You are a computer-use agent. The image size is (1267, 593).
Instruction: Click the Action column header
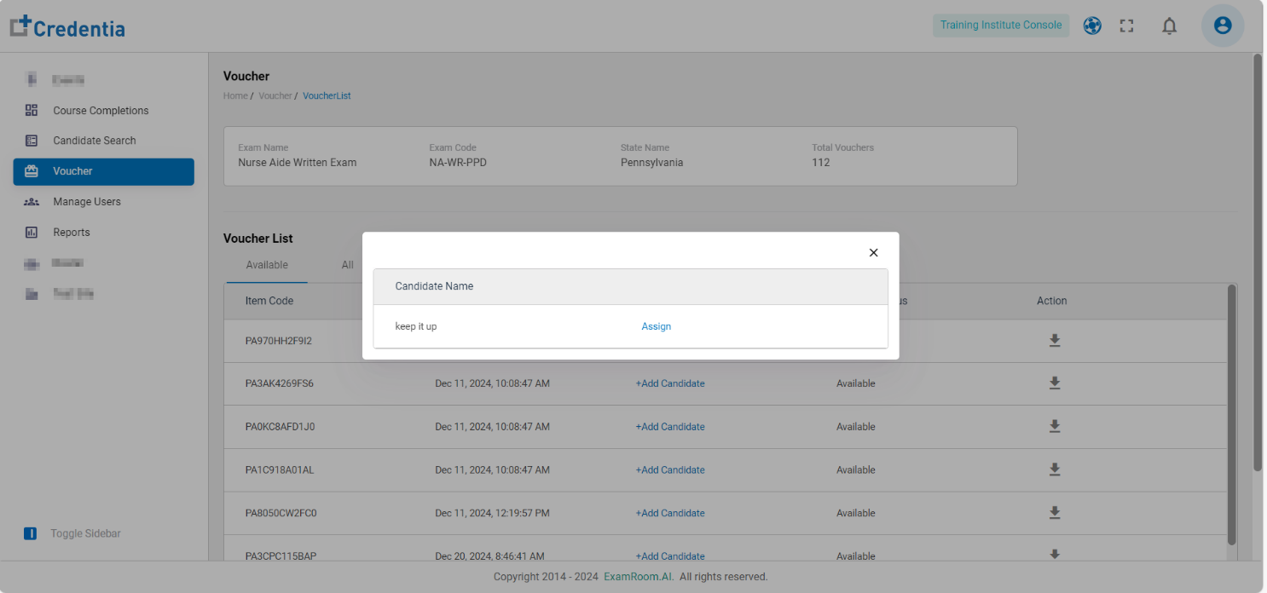[x=1052, y=301]
